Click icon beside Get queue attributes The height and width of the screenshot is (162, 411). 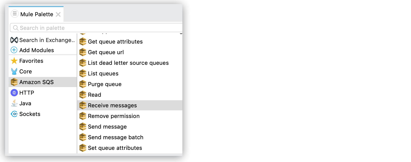click(83, 42)
